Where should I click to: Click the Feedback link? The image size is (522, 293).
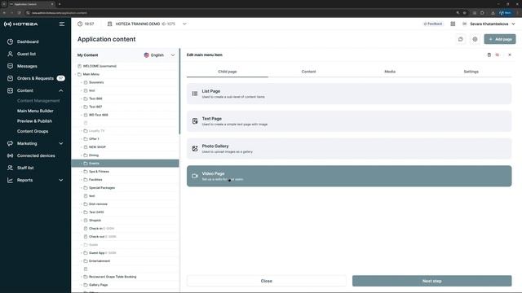pos(433,24)
